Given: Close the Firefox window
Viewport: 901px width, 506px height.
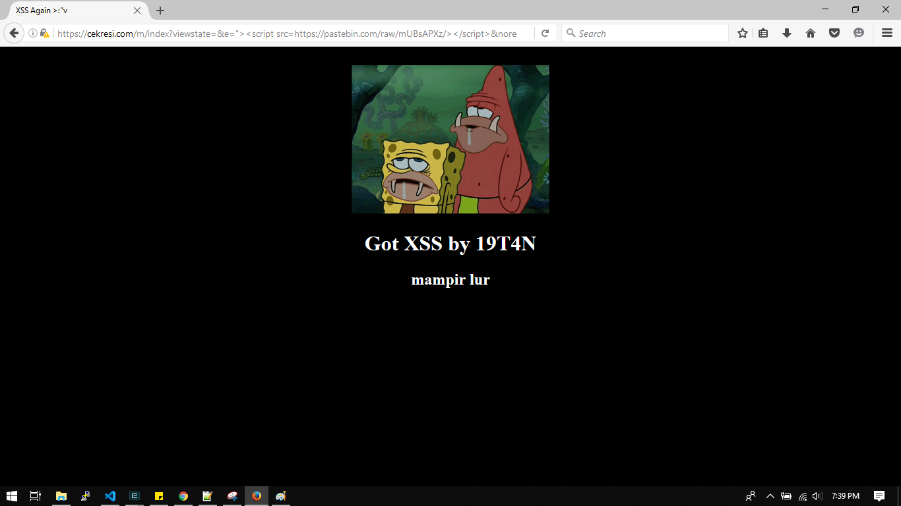Looking at the screenshot, I should tap(886, 9).
